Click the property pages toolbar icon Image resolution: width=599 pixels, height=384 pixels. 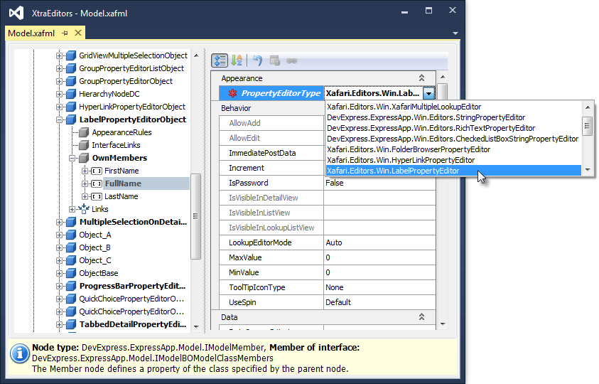coord(275,60)
